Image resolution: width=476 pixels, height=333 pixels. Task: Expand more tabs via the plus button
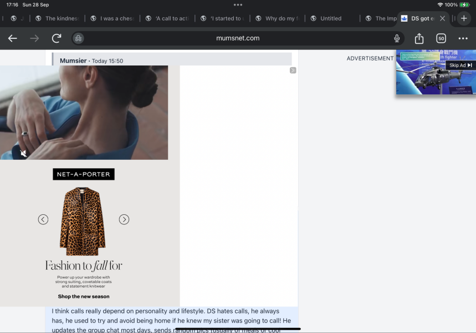(x=463, y=18)
